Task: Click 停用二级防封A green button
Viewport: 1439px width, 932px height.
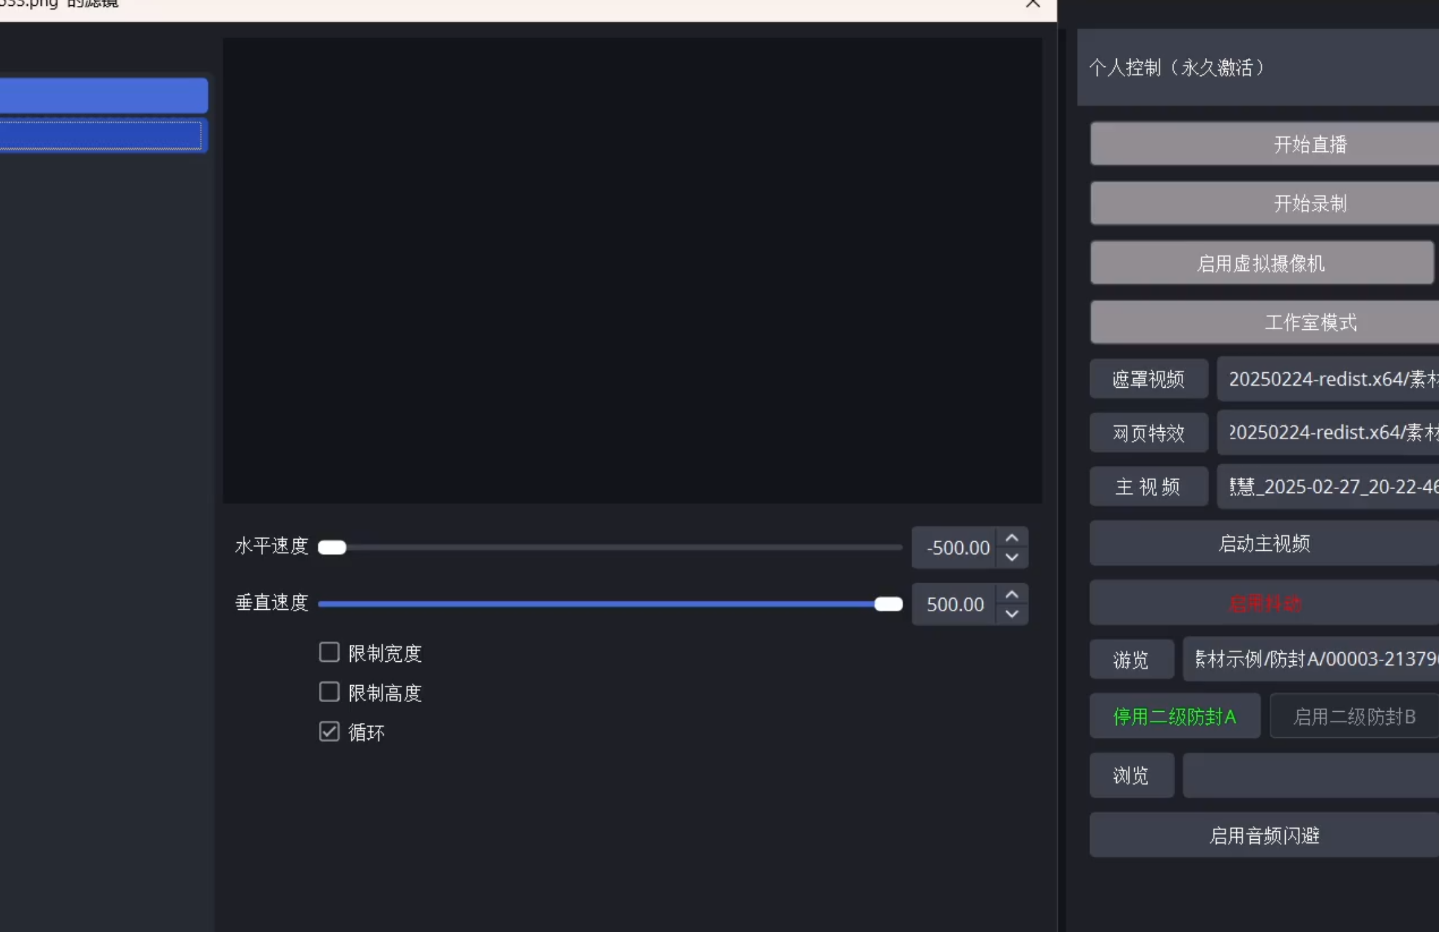Action: [1175, 716]
